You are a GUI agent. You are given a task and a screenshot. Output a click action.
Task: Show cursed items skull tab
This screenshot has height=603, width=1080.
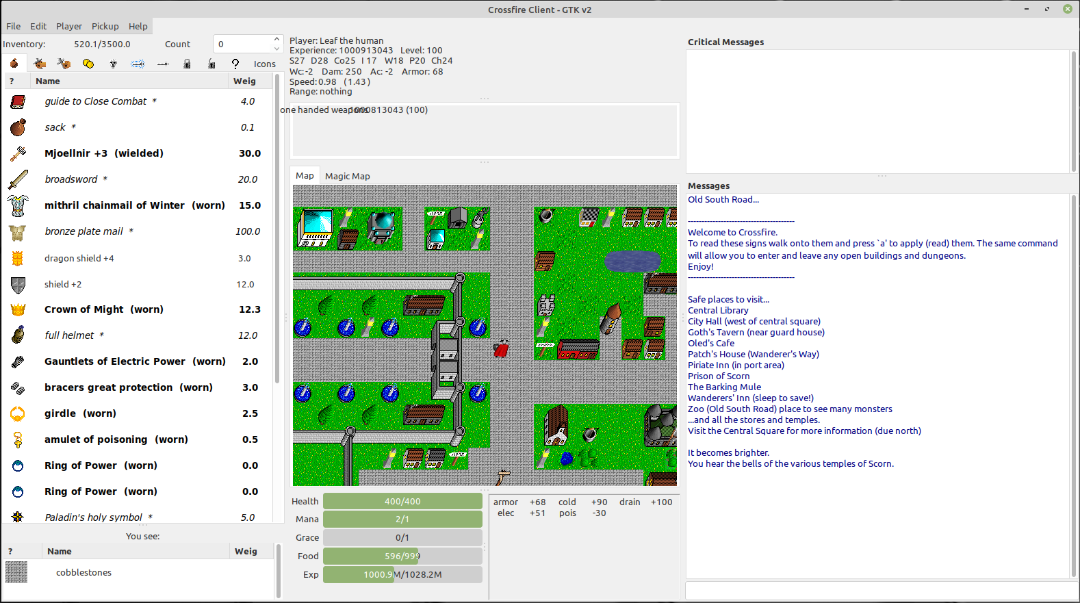tap(113, 64)
